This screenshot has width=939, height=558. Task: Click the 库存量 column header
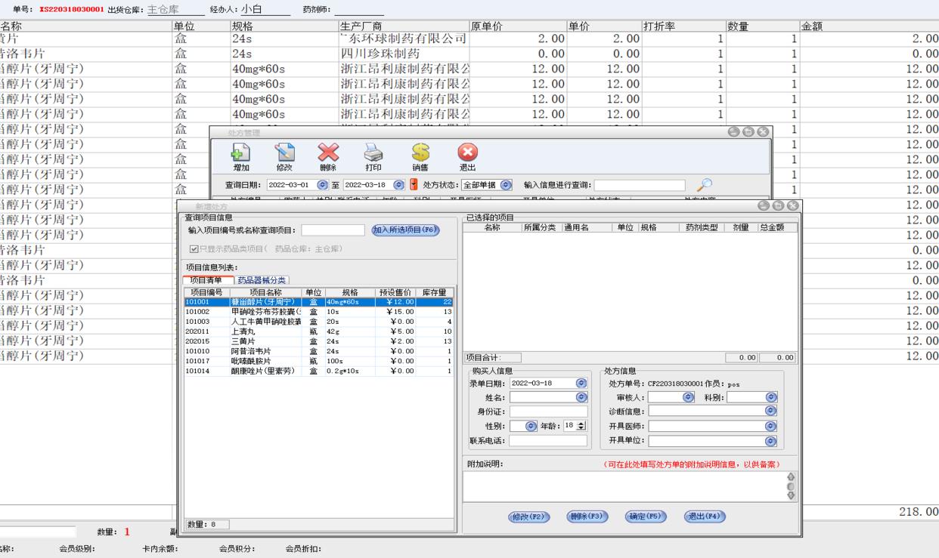(x=435, y=292)
